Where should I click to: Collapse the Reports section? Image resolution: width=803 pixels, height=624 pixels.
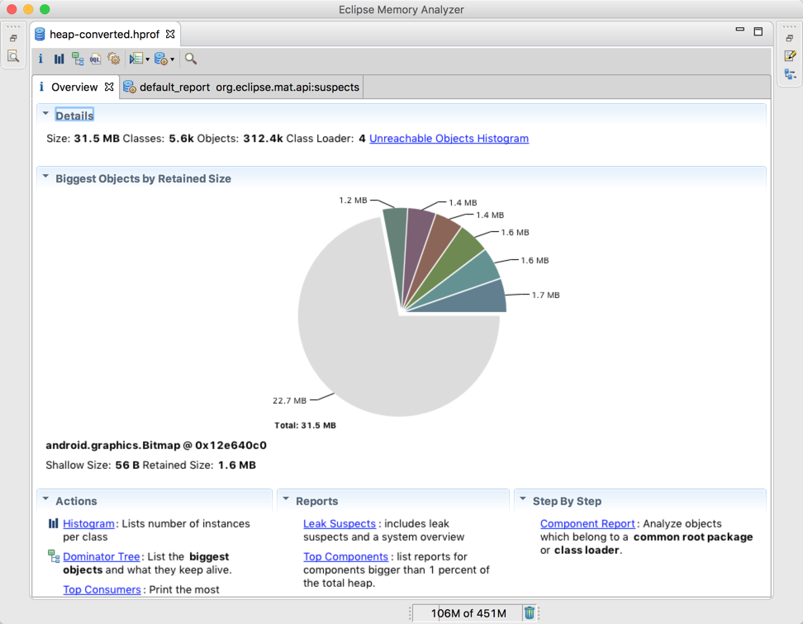(286, 499)
